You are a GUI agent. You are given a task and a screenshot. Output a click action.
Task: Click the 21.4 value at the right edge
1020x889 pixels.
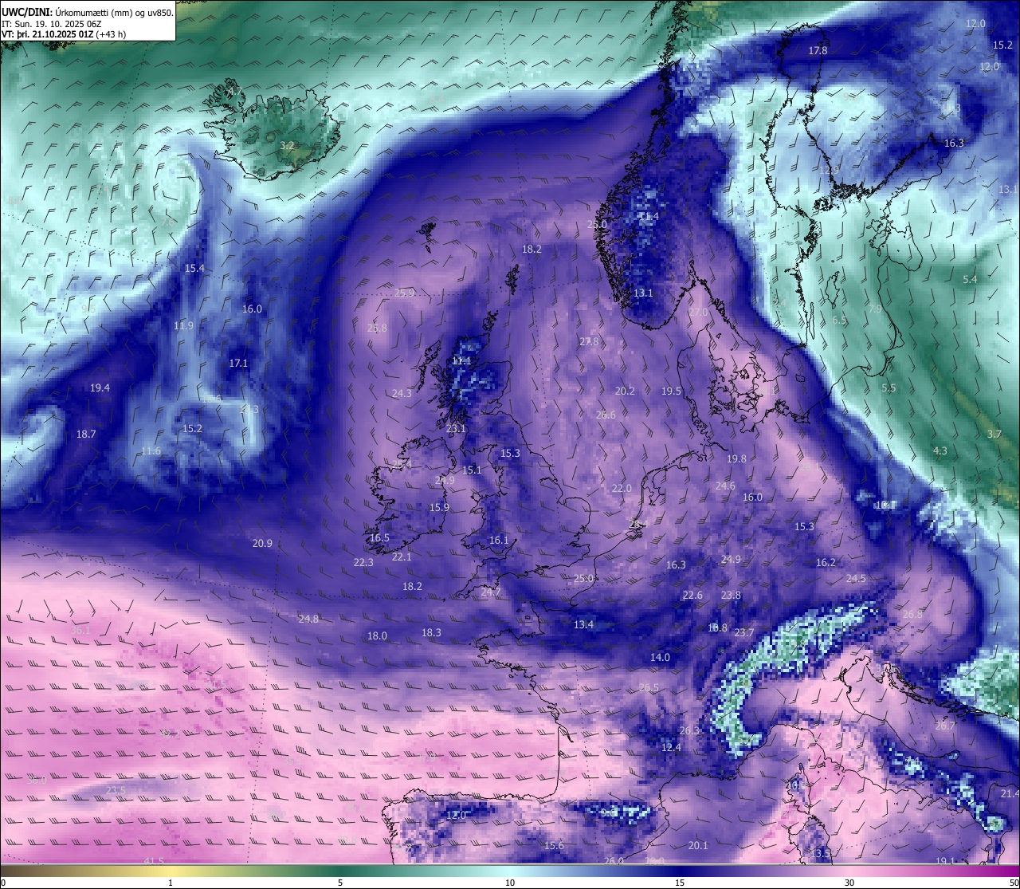[x=1010, y=793]
